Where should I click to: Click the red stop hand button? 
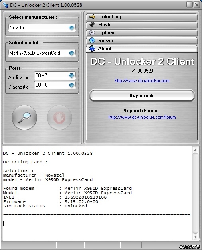click(59, 118)
